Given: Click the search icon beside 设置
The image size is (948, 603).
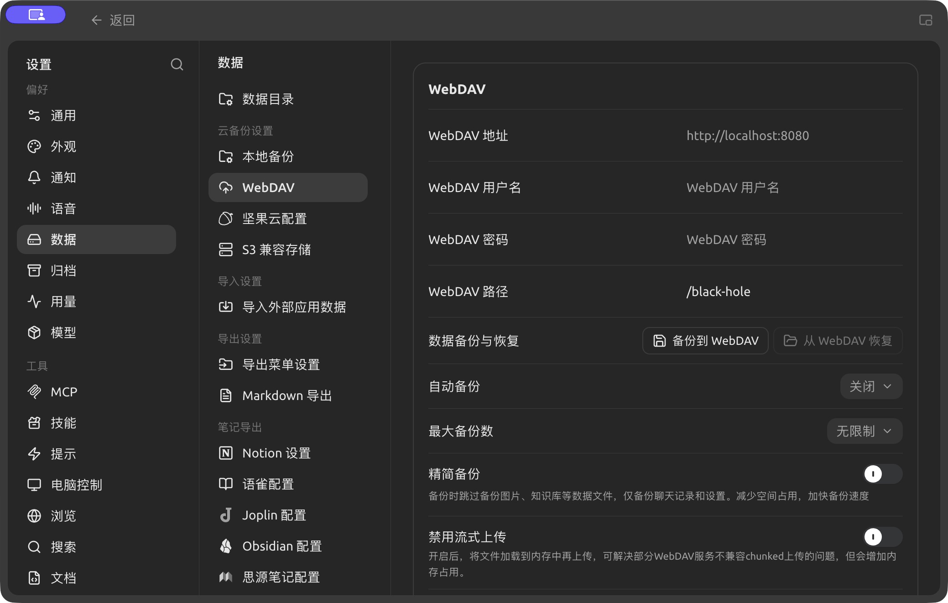Looking at the screenshot, I should point(177,64).
